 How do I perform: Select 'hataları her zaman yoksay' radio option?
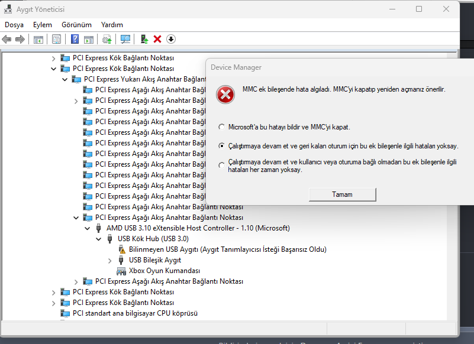(x=221, y=165)
